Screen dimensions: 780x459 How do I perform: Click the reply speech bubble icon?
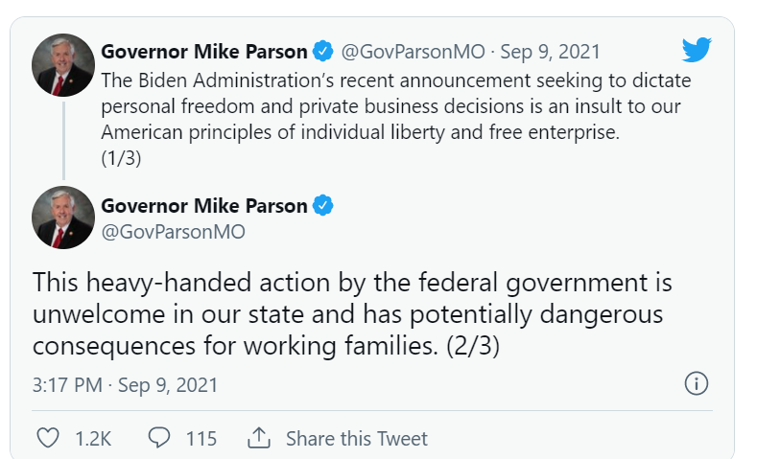pos(159,438)
